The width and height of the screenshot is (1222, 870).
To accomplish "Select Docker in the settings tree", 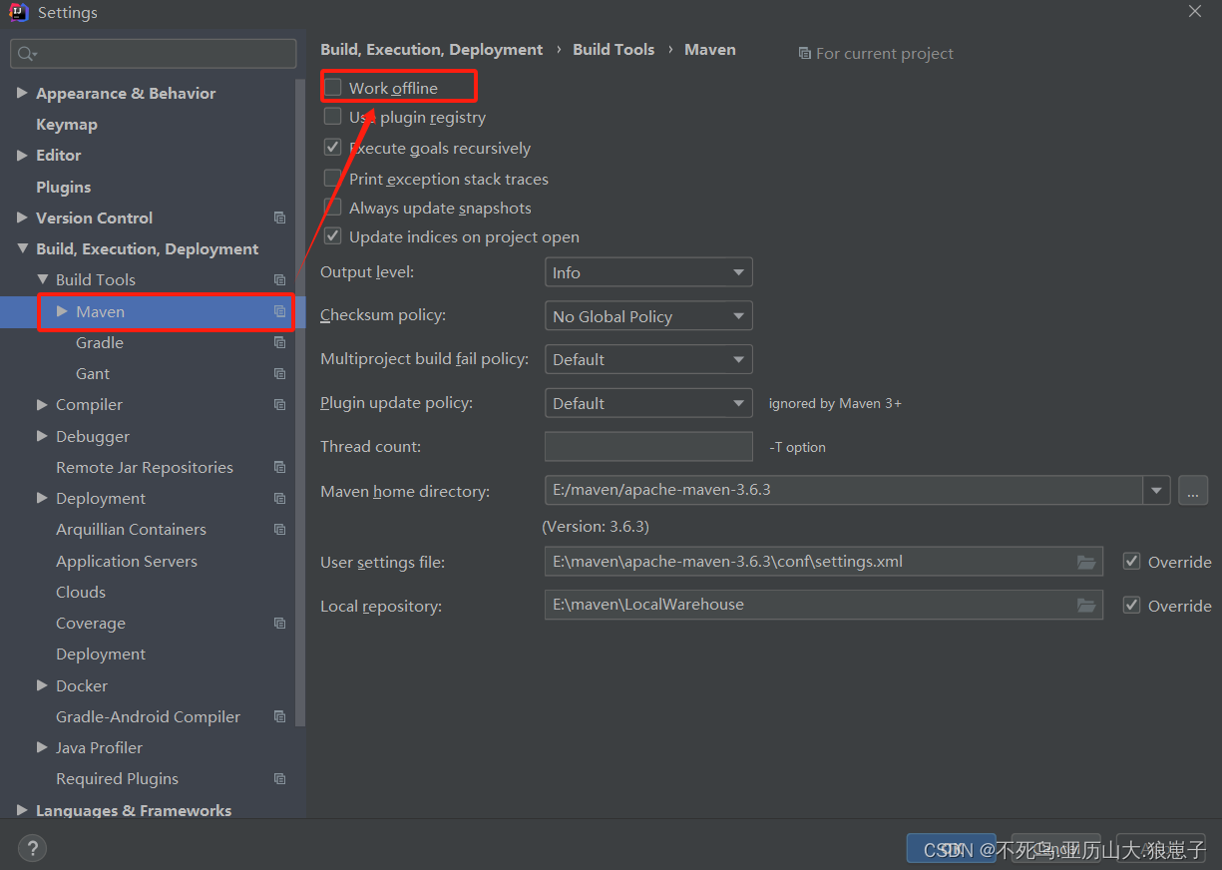I will pyautogui.click(x=81, y=685).
